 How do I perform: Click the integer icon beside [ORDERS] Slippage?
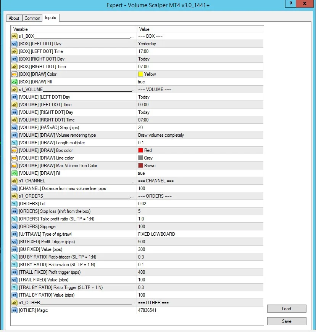[14, 227]
